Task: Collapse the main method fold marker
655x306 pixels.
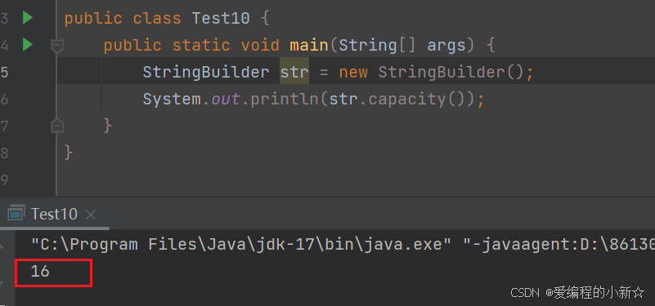Action: tap(56, 46)
